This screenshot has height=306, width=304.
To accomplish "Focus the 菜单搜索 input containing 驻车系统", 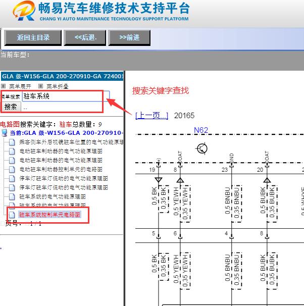I will pos(66,96).
